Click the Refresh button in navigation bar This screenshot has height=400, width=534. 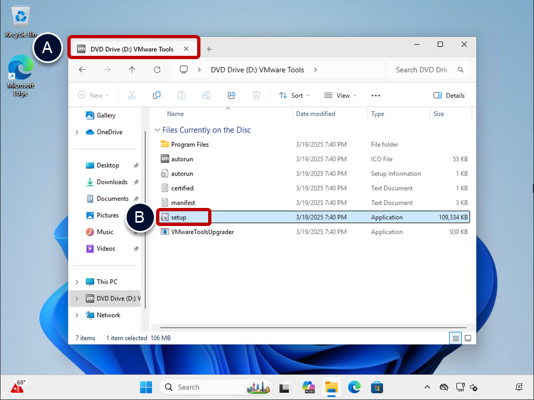coord(157,69)
